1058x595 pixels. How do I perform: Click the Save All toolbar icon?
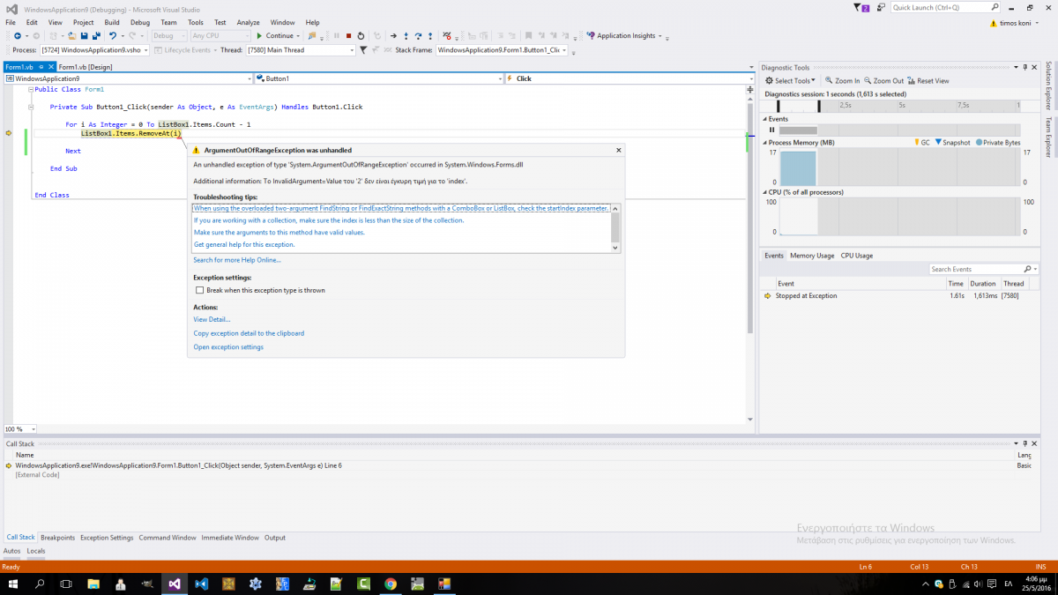pyautogui.click(x=95, y=36)
